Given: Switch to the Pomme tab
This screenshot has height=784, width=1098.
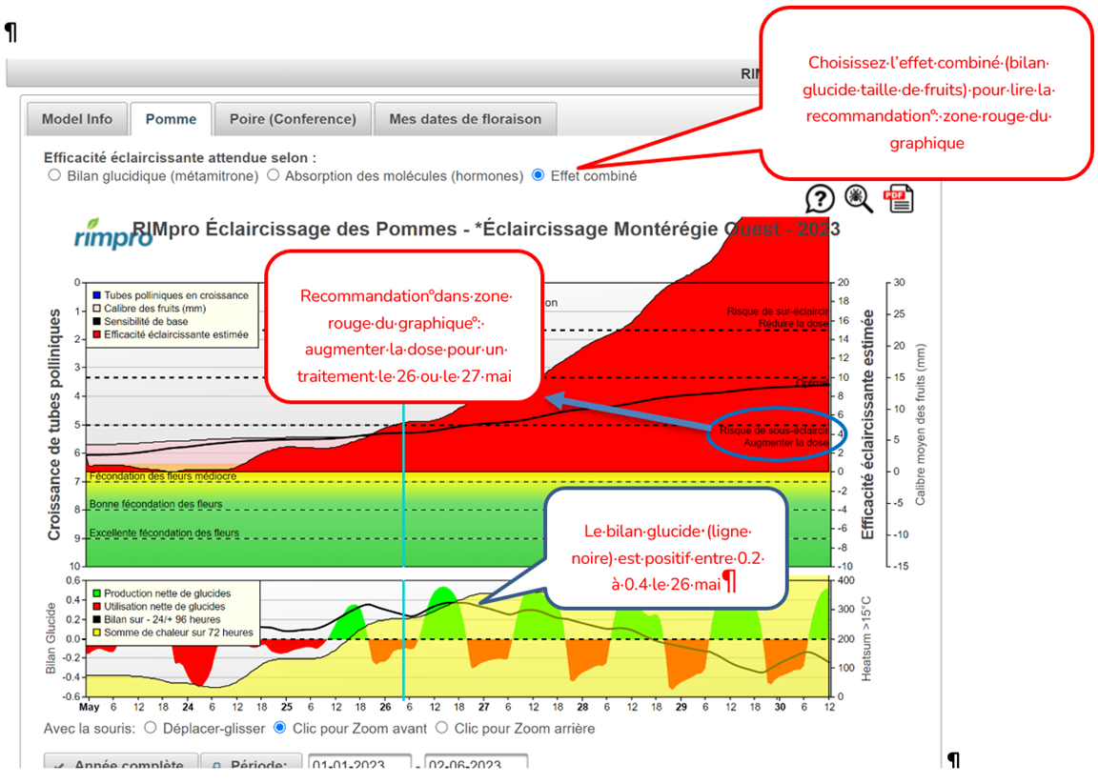Looking at the screenshot, I should point(171,119).
